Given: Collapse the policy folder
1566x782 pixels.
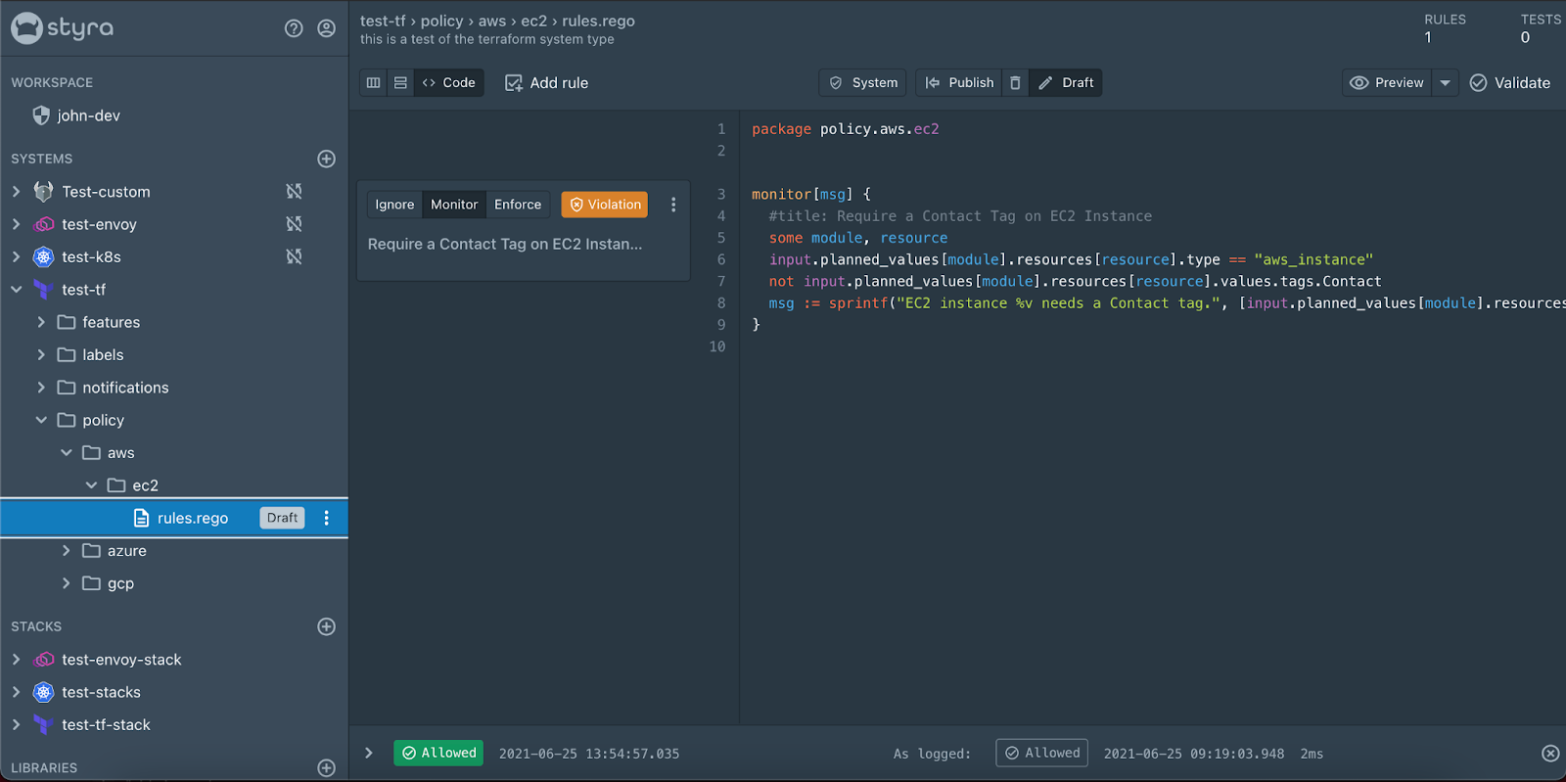Looking at the screenshot, I should (x=41, y=420).
